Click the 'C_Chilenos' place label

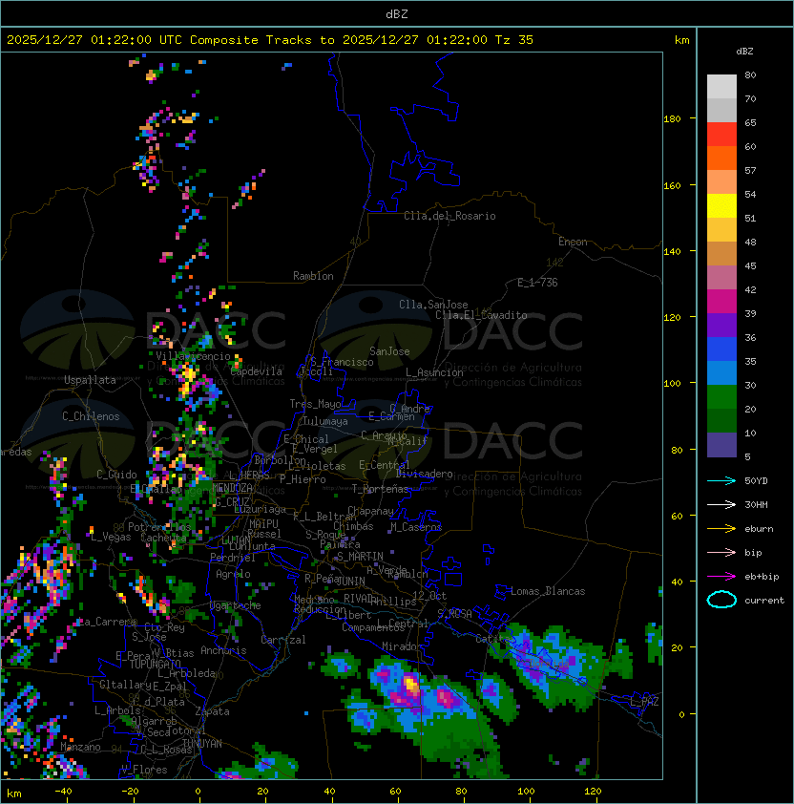coord(91,416)
